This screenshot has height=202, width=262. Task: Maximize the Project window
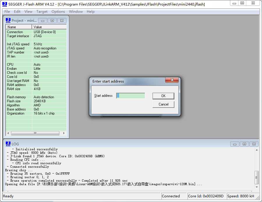[x=52, y=21]
